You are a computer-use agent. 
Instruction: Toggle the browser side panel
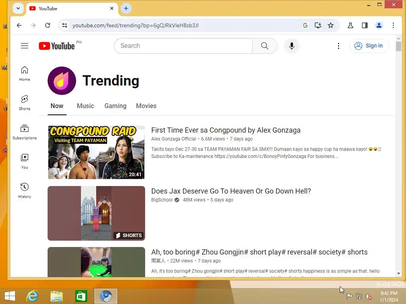(x=365, y=25)
